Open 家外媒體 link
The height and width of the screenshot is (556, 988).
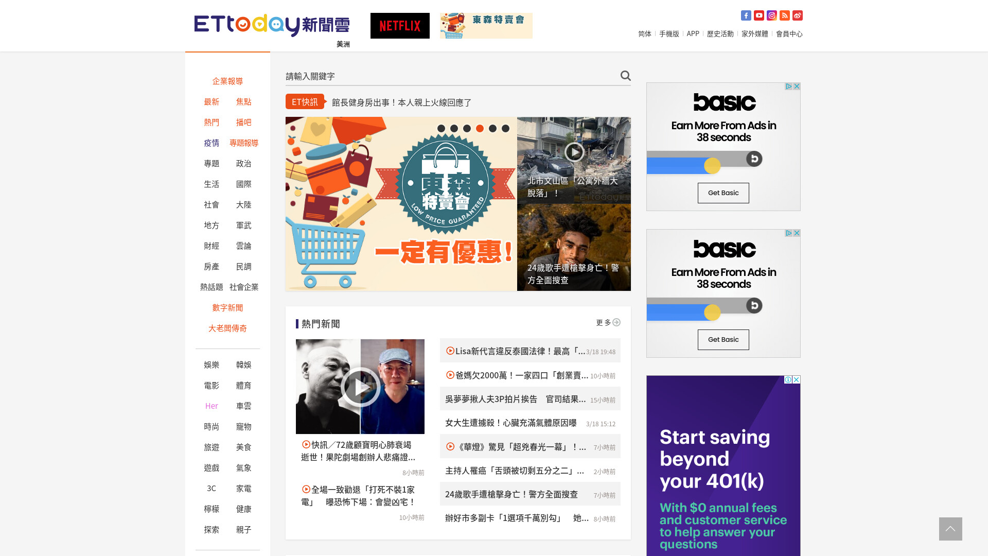click(755, 33)
